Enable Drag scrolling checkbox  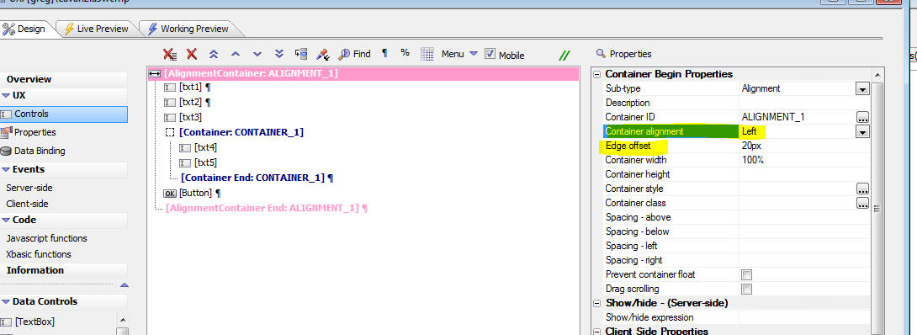(746, 289)
